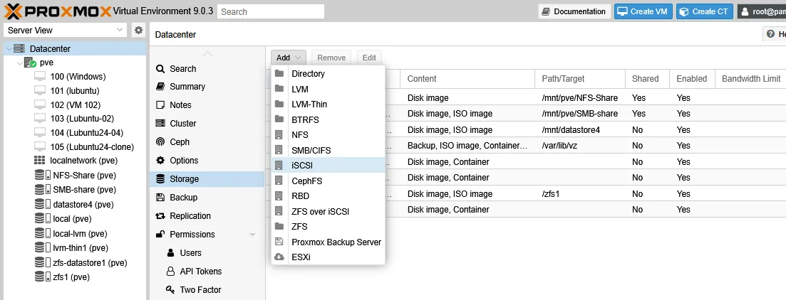
Task: Click the Replication arrows icon
Action: pyautogui.click(x=160, y=215)
